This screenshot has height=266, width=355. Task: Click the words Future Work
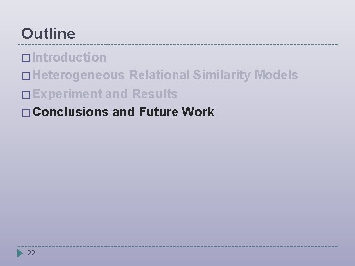click(177, 112)
